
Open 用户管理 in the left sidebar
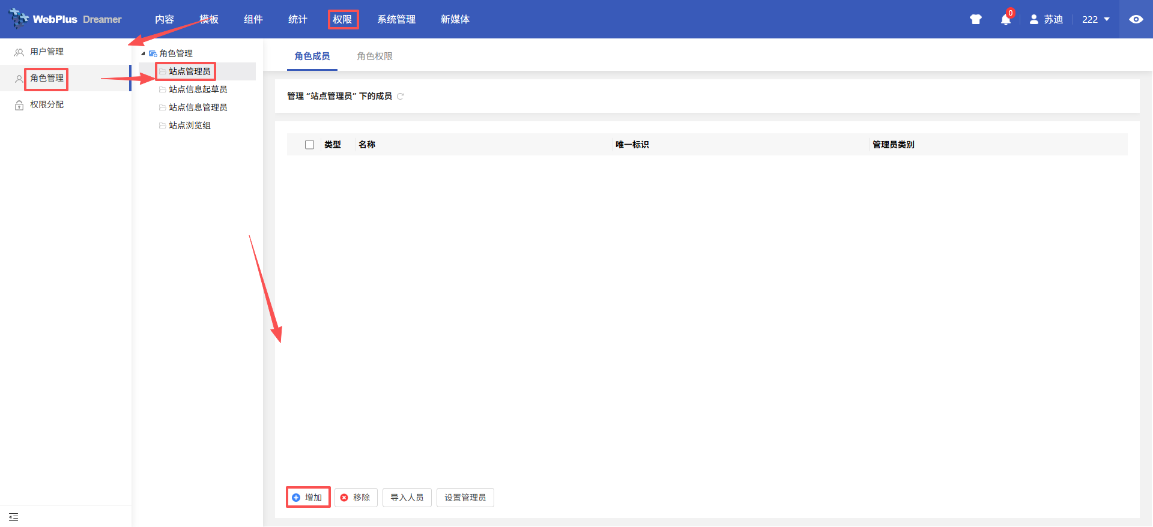coord(47,52)
